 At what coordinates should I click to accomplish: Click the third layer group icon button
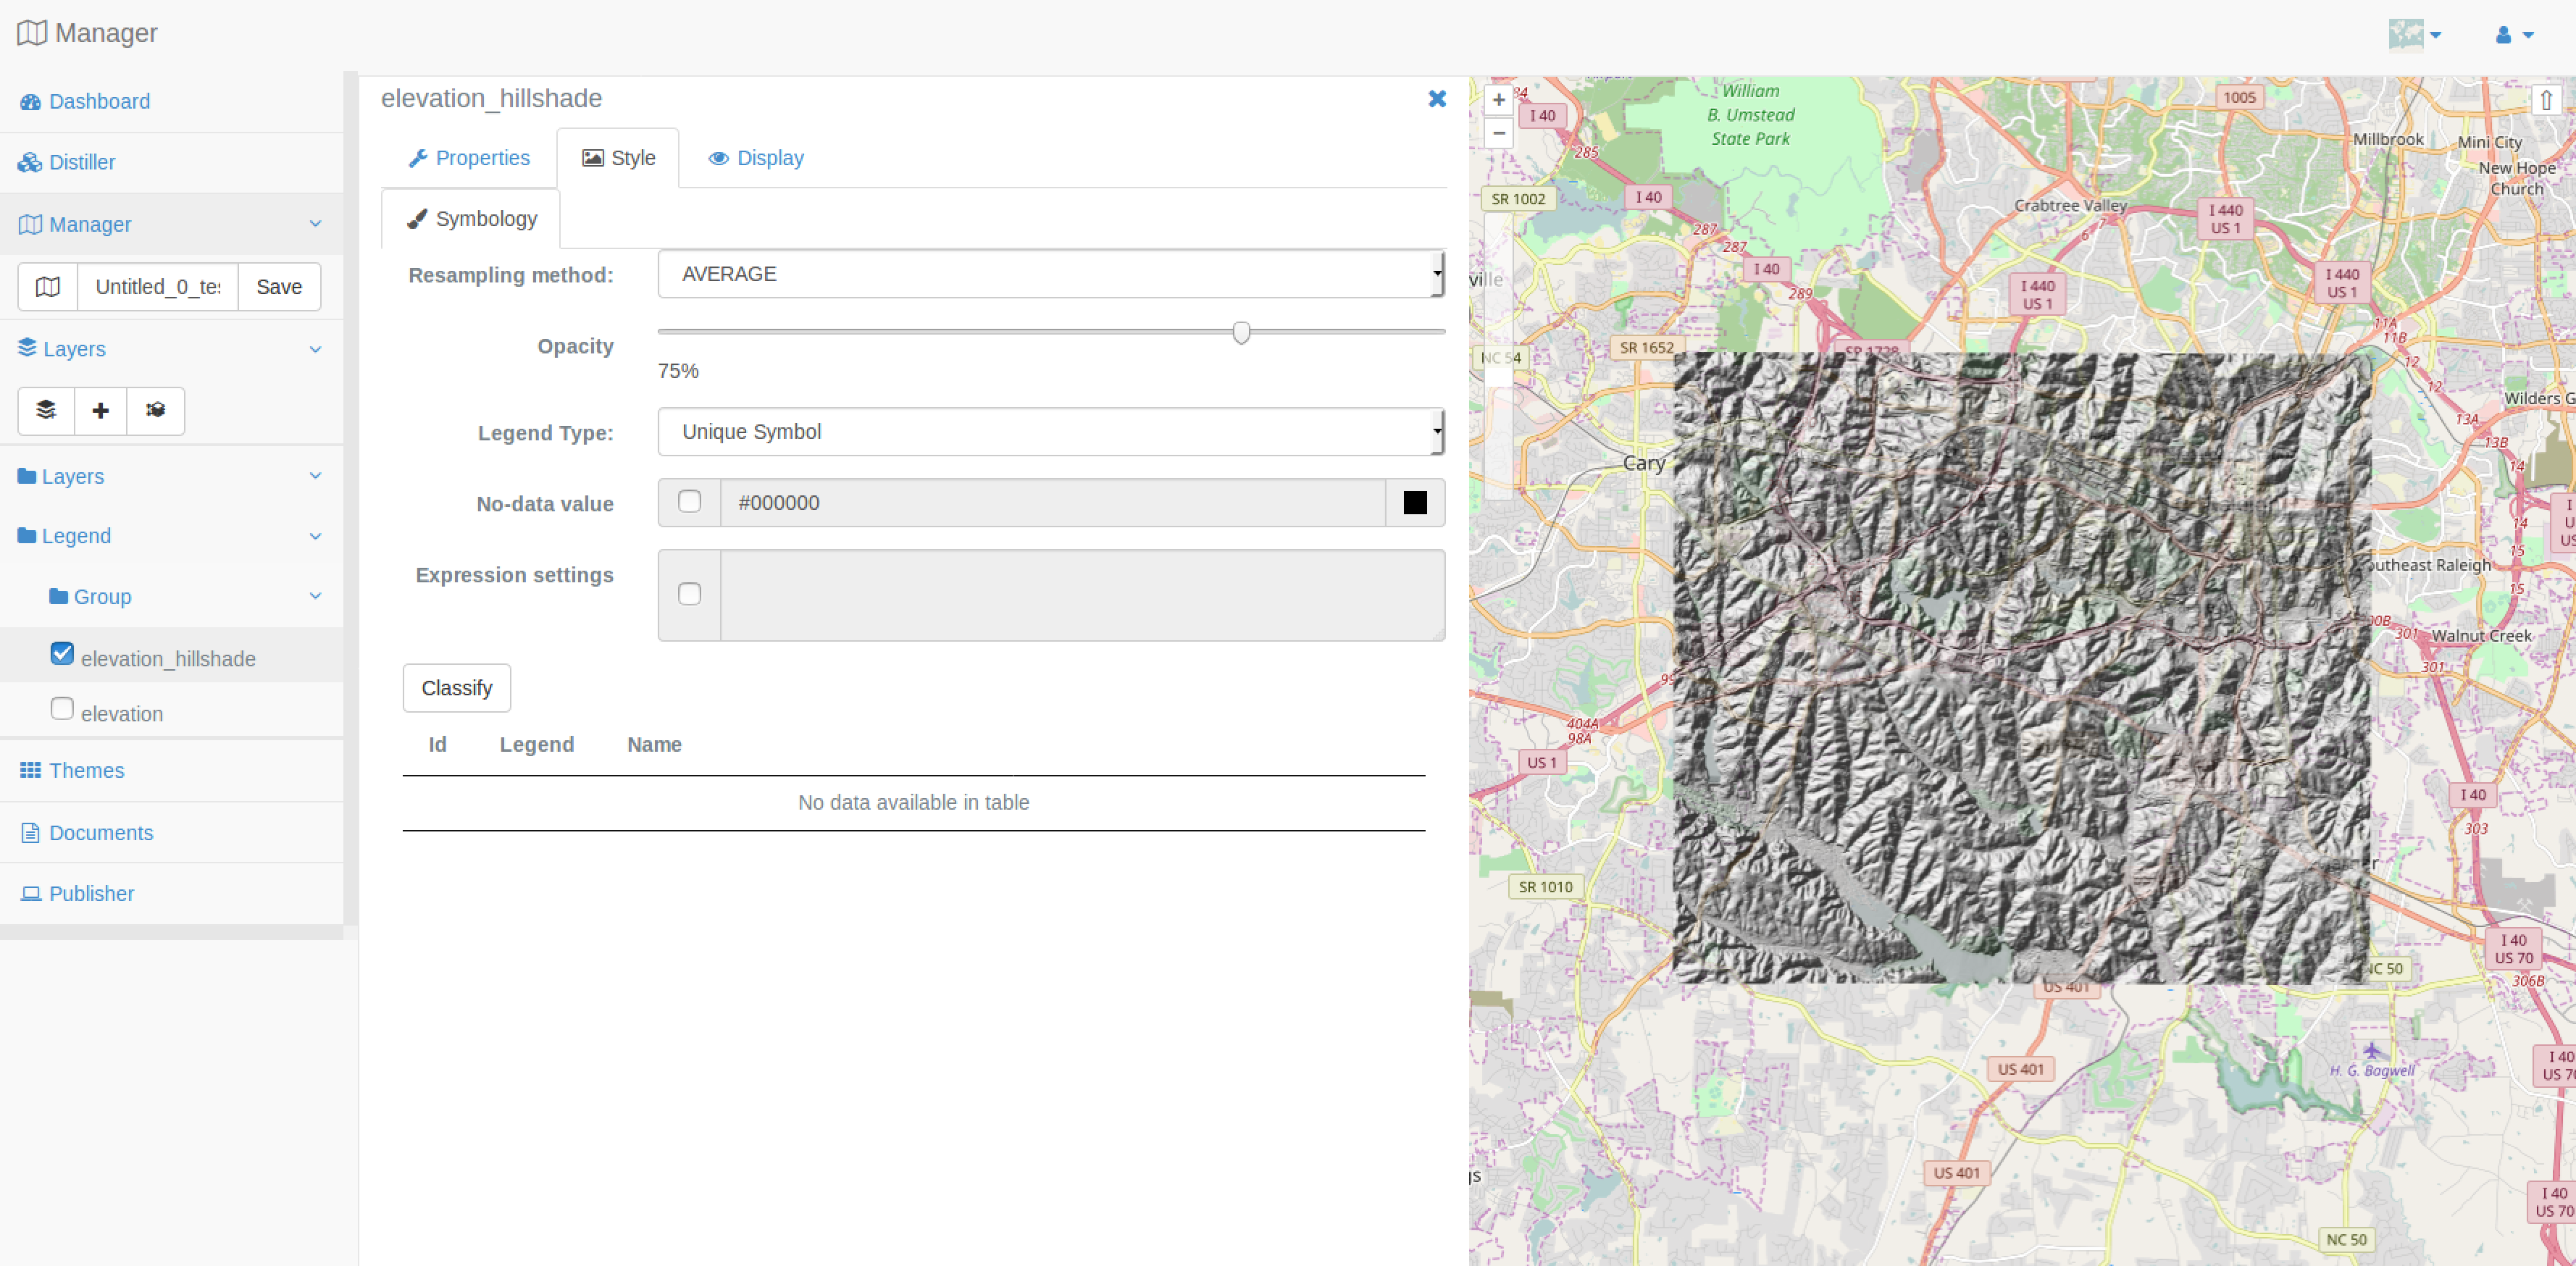tap(155, 411)
